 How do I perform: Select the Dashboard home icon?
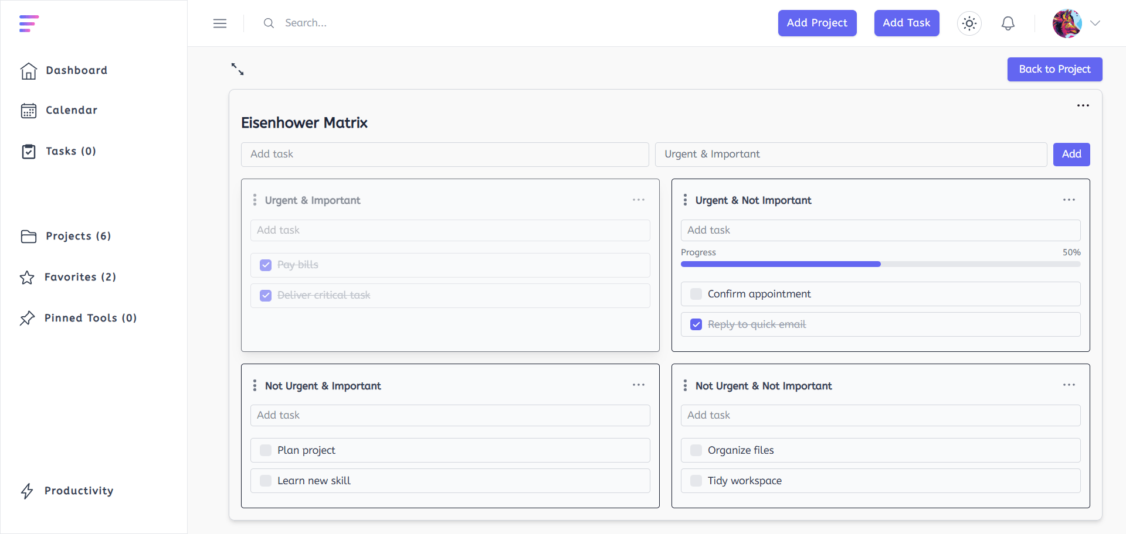coord(29,71)
